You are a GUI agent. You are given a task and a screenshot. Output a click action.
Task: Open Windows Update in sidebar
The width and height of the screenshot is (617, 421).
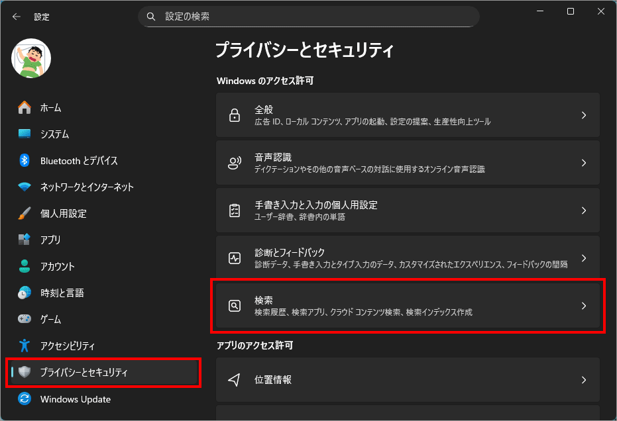coord(75,399)
